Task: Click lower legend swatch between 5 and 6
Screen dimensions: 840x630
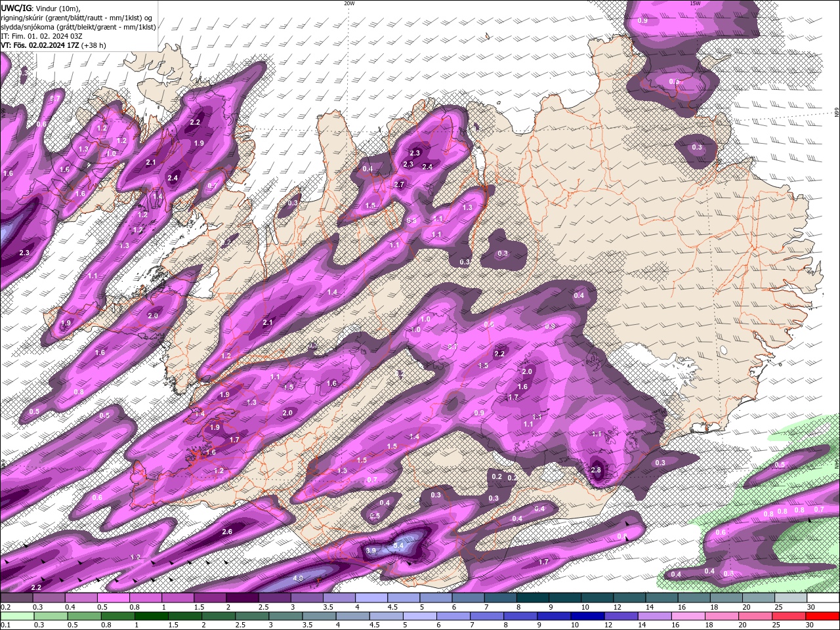Action: pos(419,616)
